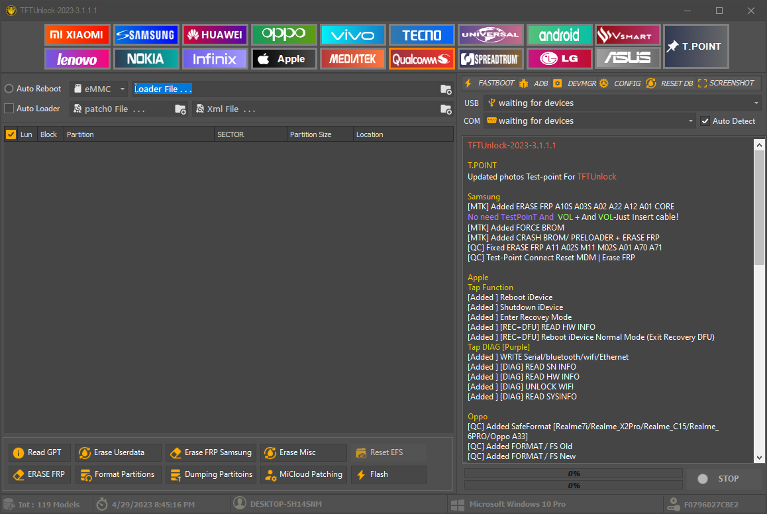Open the Xiaomi brand module
767x514 pixels.
pos(77,35)
